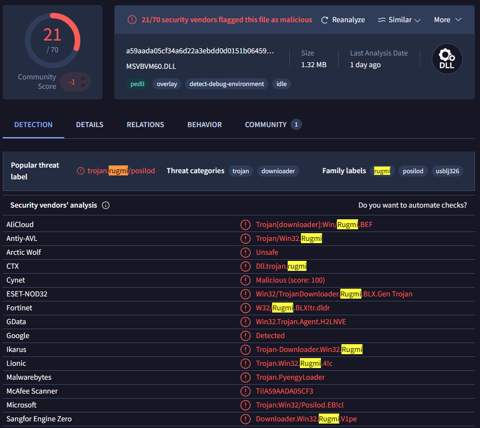Vote community score up arrow
The width and height of the screenshot is (480, 428).
pos(83,78)
